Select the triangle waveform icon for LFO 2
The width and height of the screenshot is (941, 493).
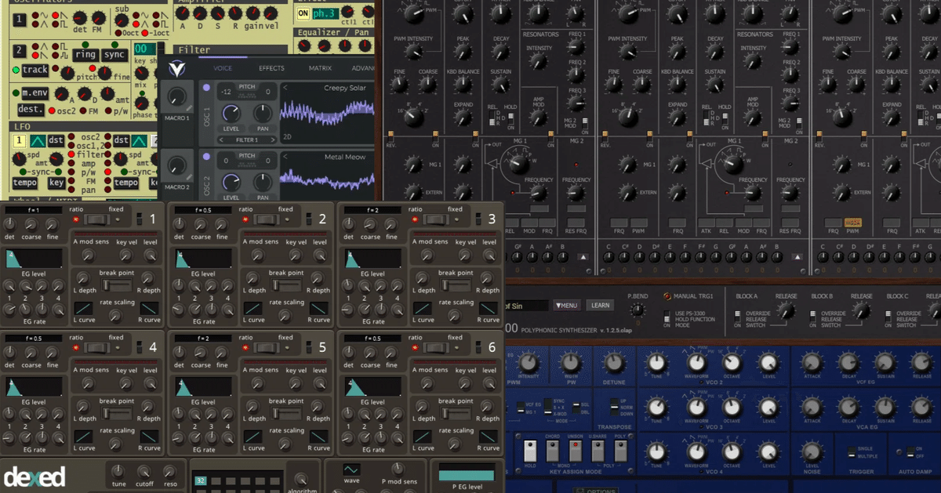139,141
